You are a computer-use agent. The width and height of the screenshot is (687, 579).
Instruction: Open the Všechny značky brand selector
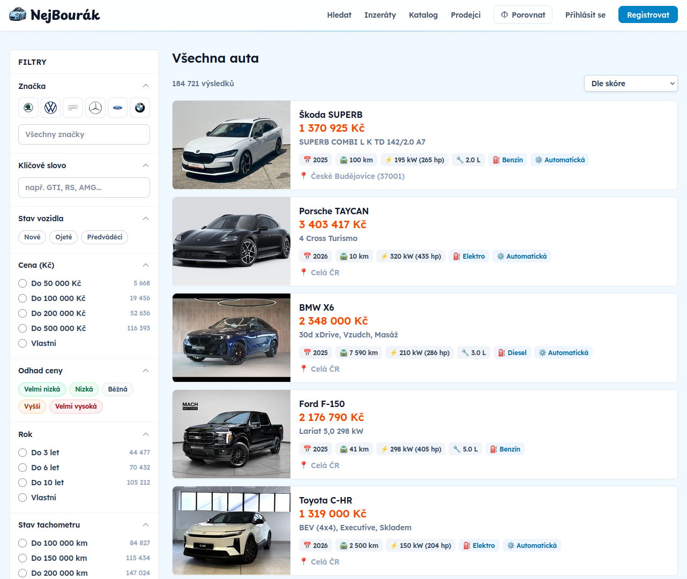[84, 134]
